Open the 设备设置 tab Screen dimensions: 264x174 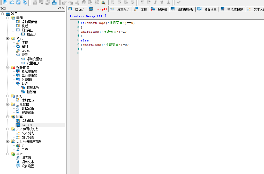[207, 9]
